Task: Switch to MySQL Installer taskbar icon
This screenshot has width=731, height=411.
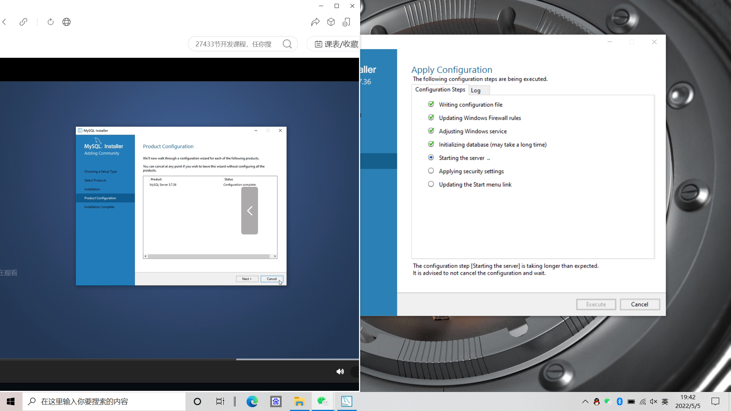Action: (x=346, y=401)
